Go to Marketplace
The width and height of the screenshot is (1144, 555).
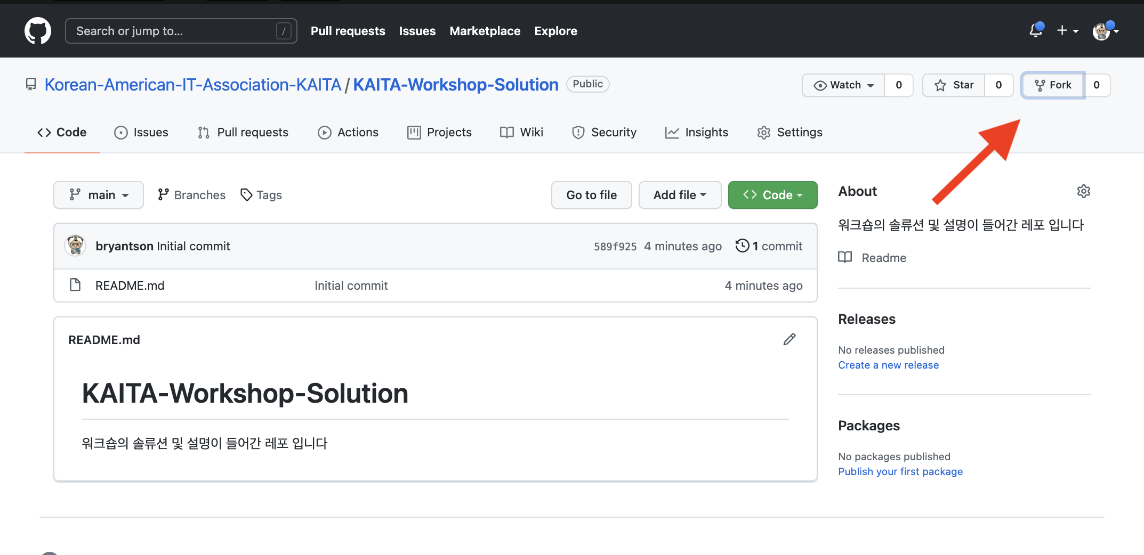click(x=485, y=31)
